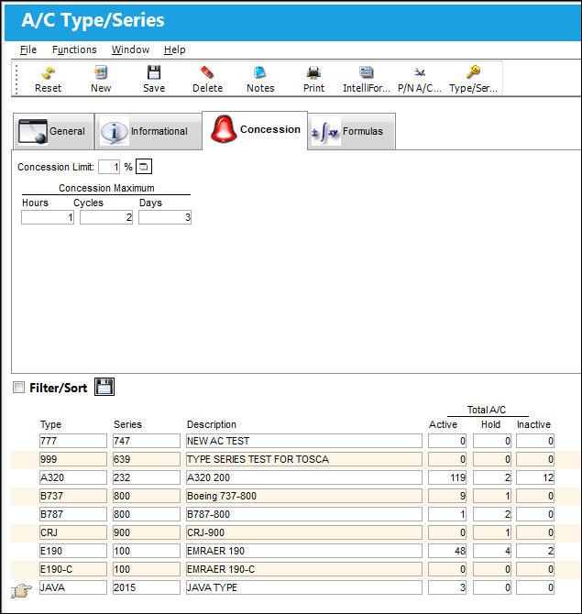Click the Filter/Sort save disk icon

tap(104, 387)
